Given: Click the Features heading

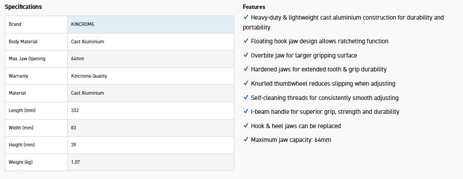Looking at the screenshot, I should click(254, 7).
